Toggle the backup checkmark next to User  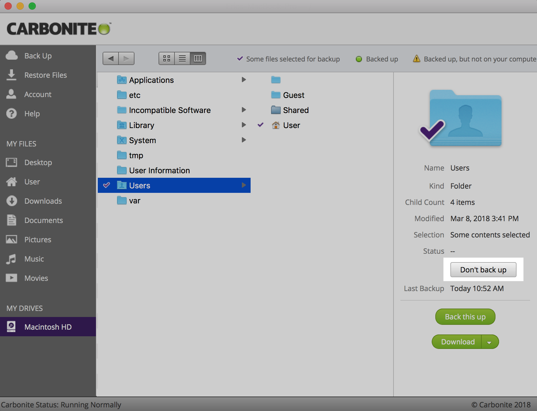point(261,125)
